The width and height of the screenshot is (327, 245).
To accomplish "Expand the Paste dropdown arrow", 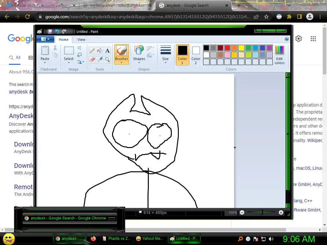I will pyautogui.click(x=45, y=63).
